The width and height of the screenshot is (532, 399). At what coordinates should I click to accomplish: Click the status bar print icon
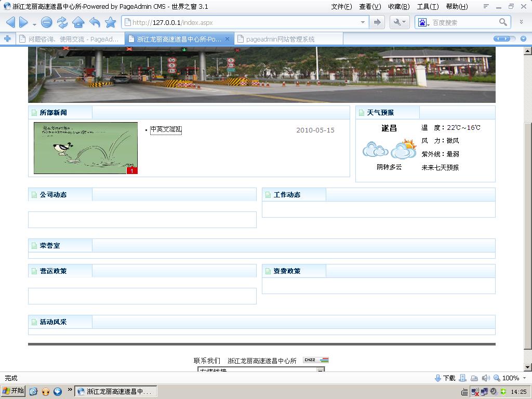[x=474, y=378]
